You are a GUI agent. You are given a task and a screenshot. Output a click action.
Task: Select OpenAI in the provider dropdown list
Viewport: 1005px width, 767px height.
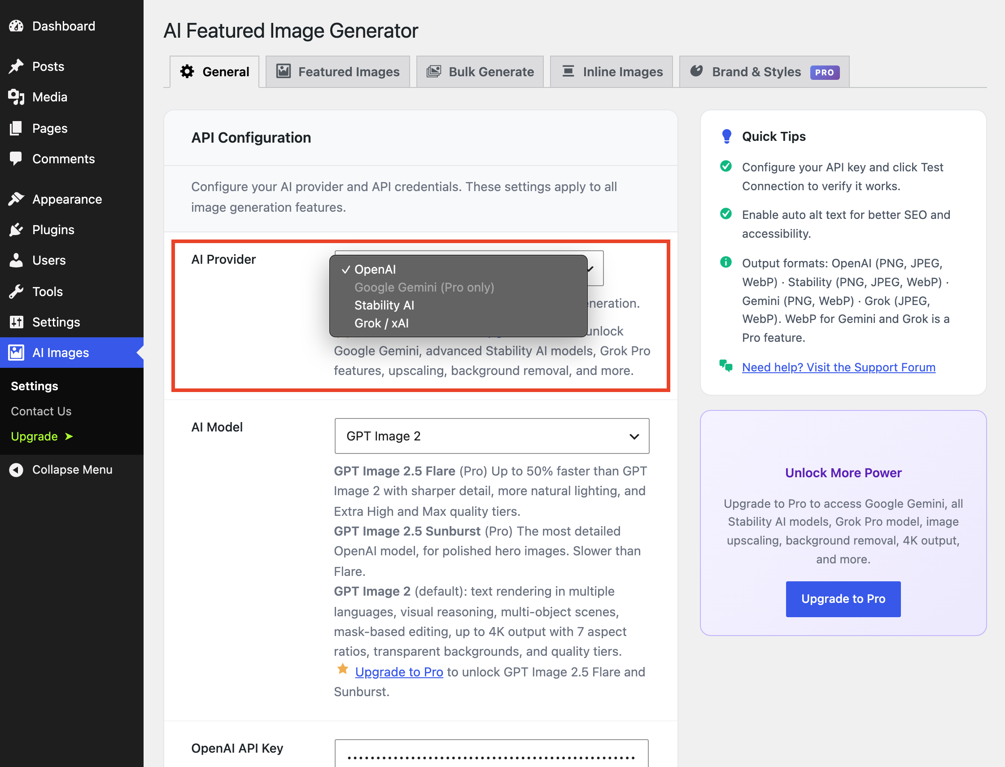point(458,270)
